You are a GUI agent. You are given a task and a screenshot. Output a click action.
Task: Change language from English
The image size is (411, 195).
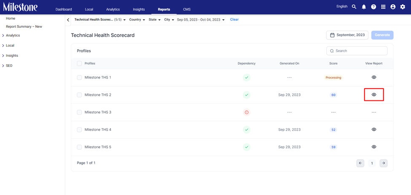[x=342, y=7]
